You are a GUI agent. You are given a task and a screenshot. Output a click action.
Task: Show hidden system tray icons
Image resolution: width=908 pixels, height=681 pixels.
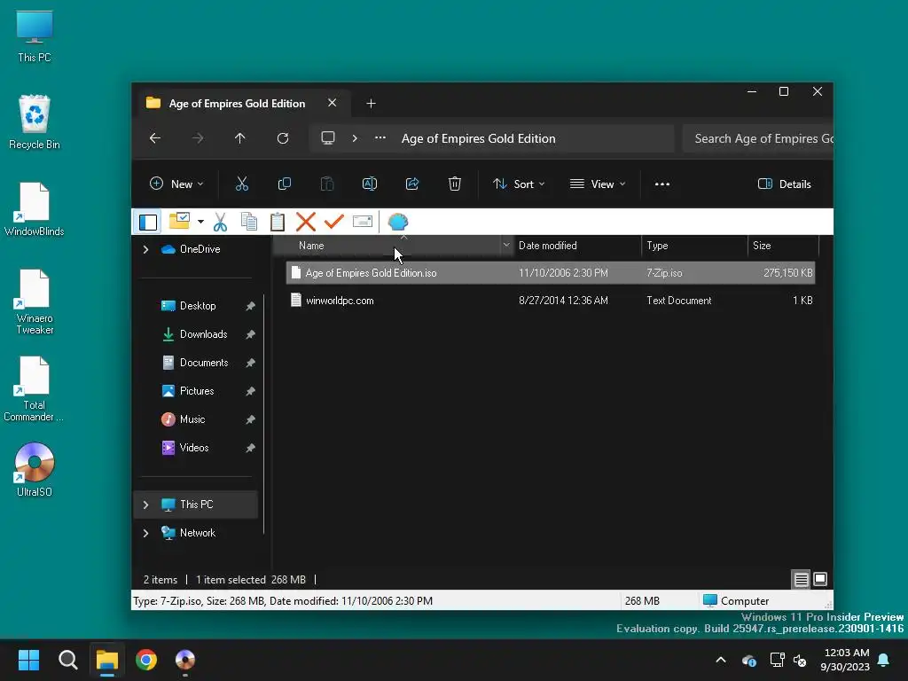pyautogui.click(x=721, y=660)
